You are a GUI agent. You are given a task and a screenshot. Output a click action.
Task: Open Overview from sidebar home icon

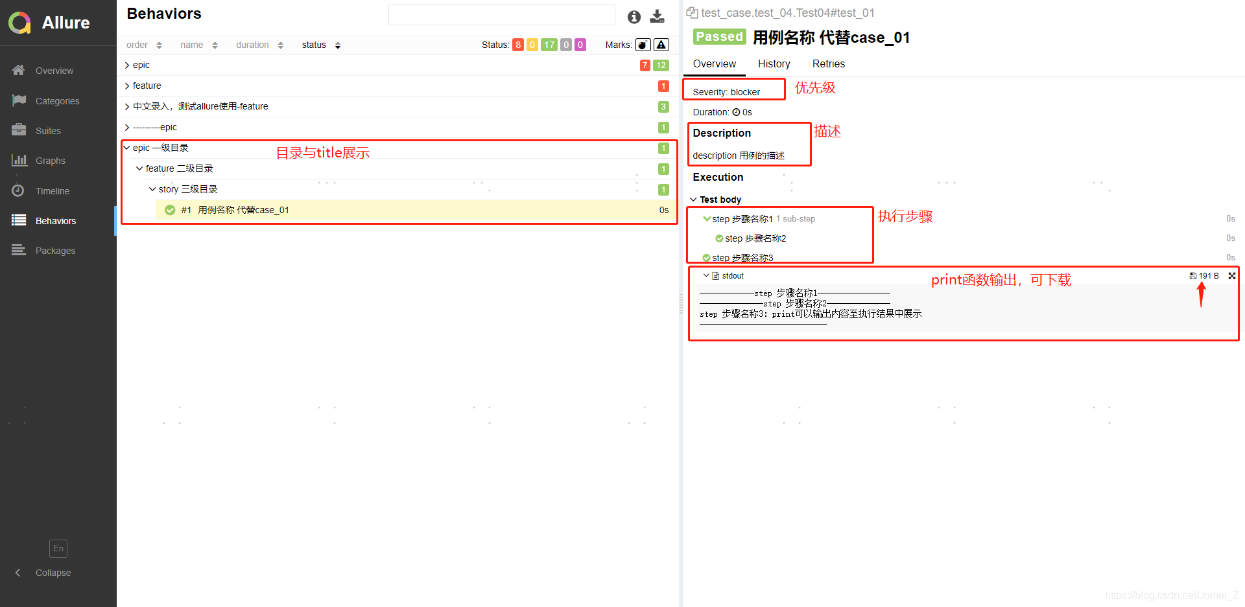(19, 70)
